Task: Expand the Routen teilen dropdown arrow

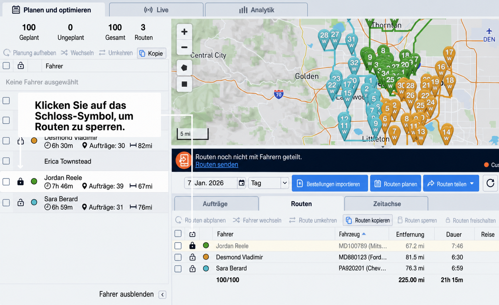Action: tap(472, 184)
